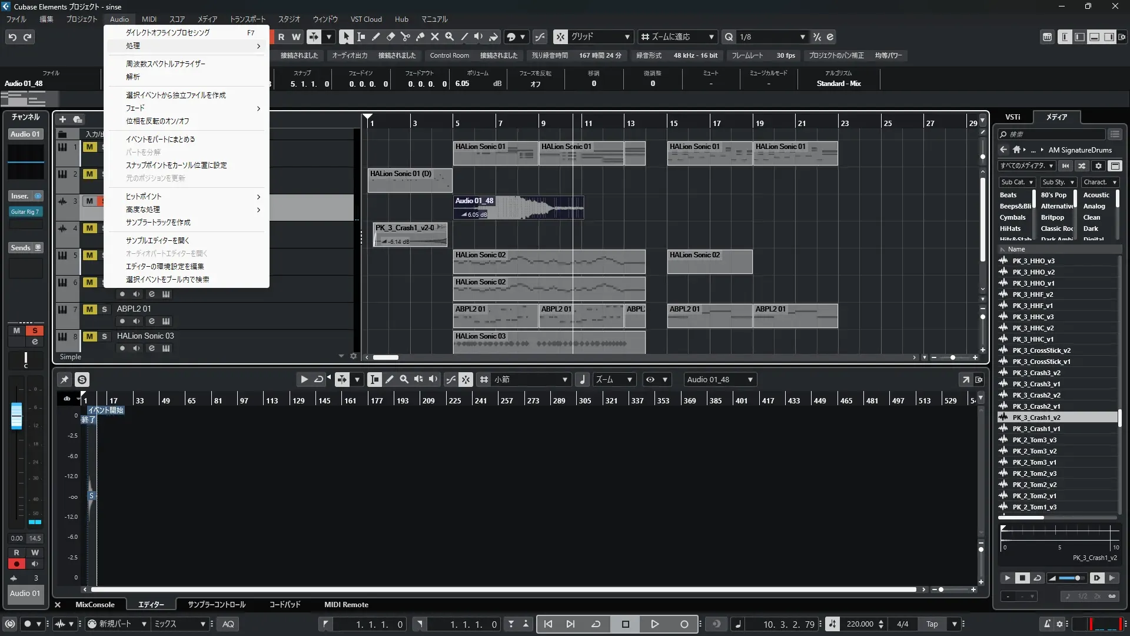Select the Mute tool X icon

(x=434, y=37)
